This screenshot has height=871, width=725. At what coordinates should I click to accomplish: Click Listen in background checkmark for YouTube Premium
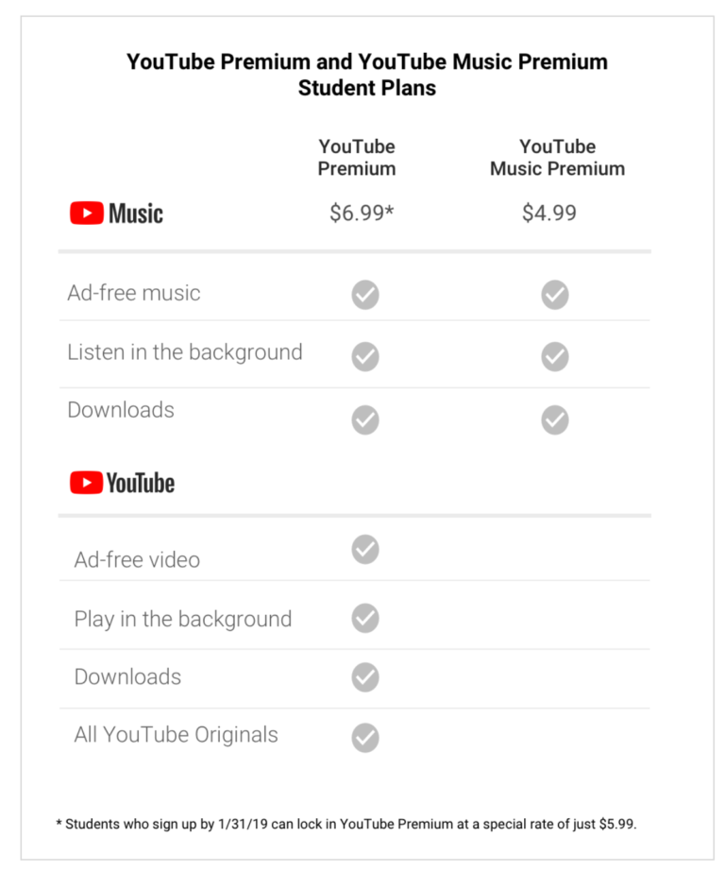[x=365, y=356]
